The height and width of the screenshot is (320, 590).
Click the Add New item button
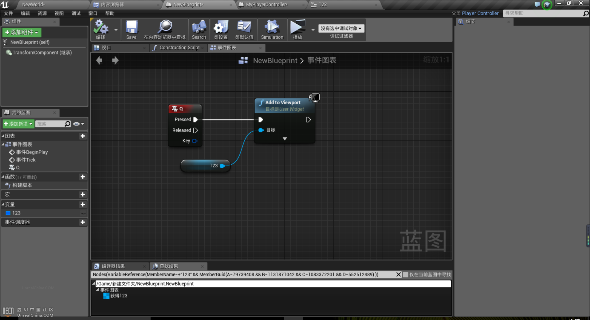point(18,124)
